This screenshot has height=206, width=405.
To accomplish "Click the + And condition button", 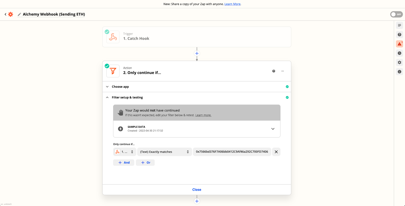I will coord(124,163).
